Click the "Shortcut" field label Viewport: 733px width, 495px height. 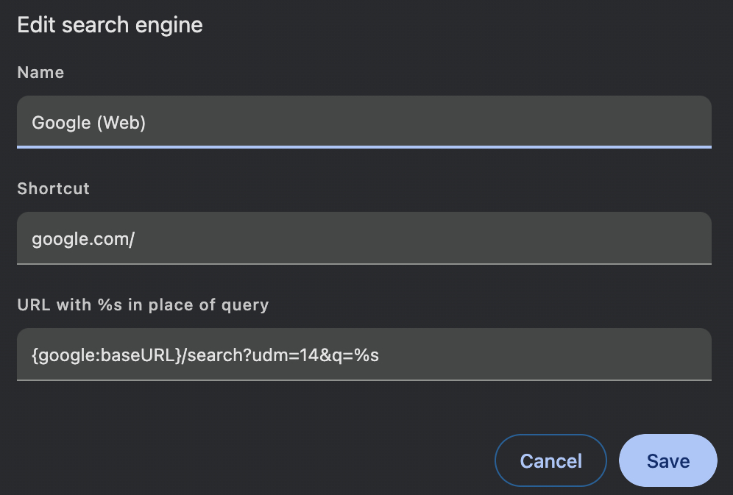(x=53, y=188)
